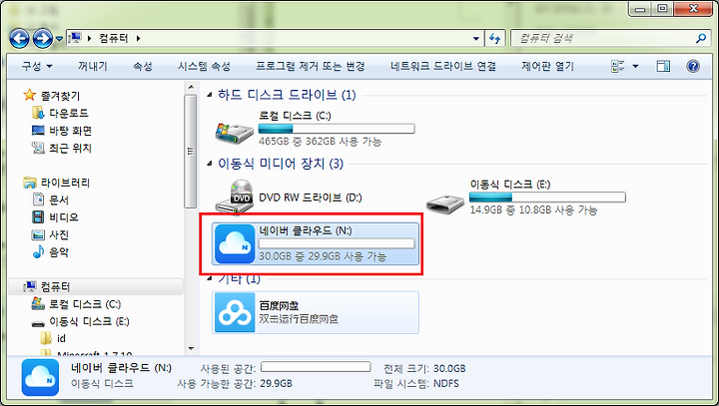Select the DVD RW drive (D:) icon
The height and width of the screenshot is (406, 719).
pos(235,197)
